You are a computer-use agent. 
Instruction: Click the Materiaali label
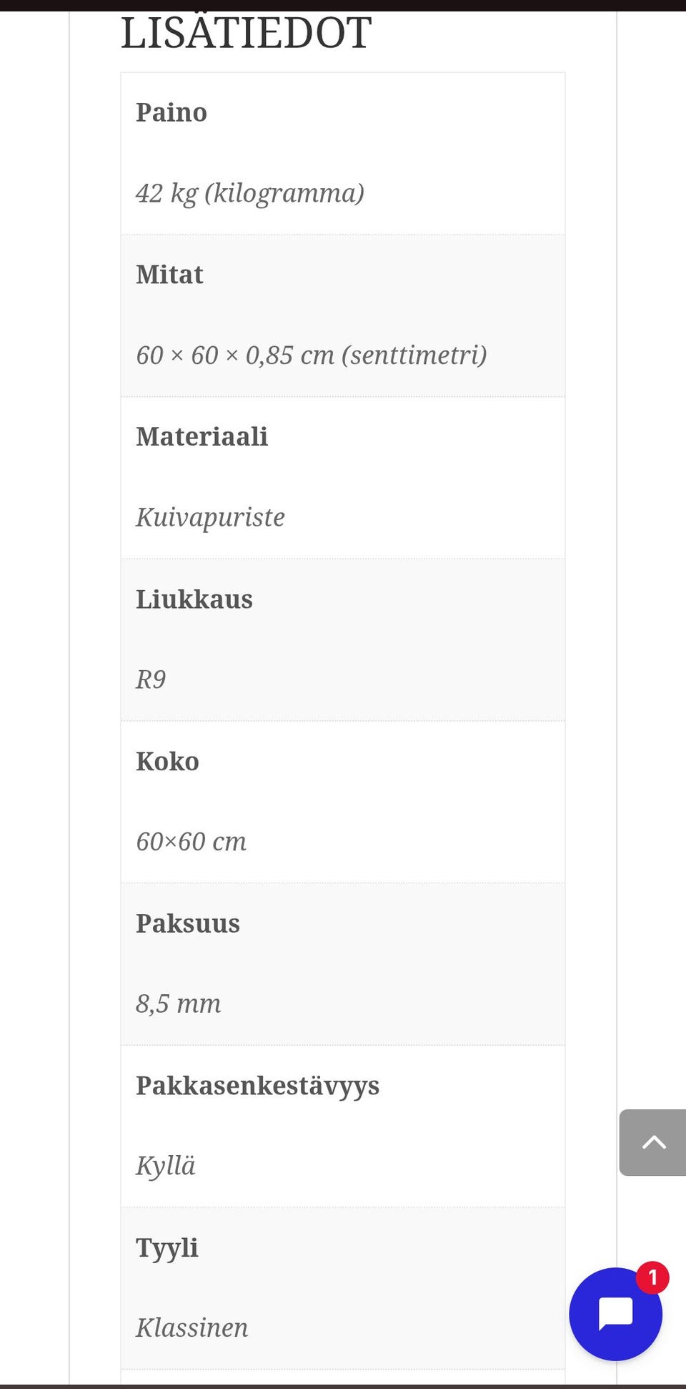[202, 436]
